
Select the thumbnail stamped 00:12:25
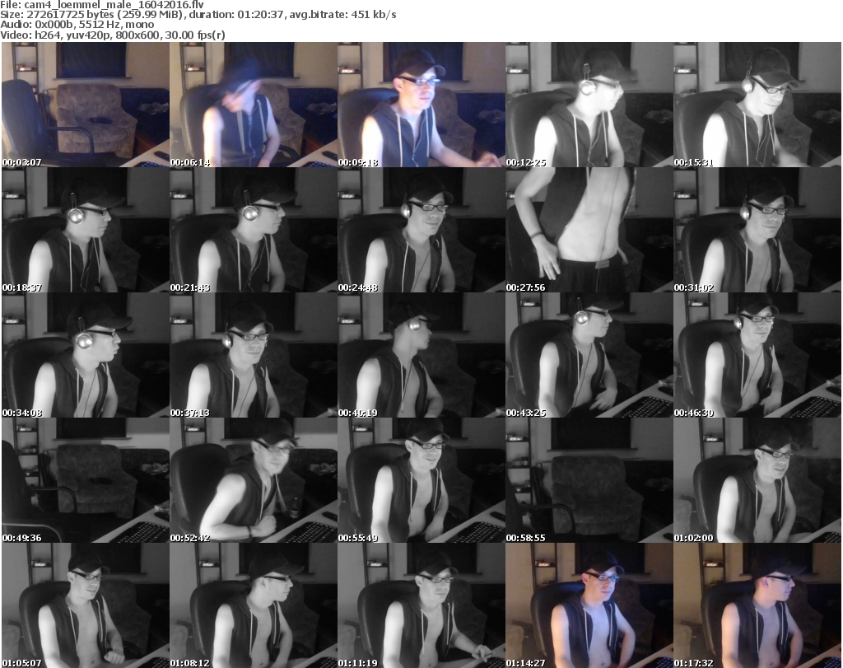point(589,105)
